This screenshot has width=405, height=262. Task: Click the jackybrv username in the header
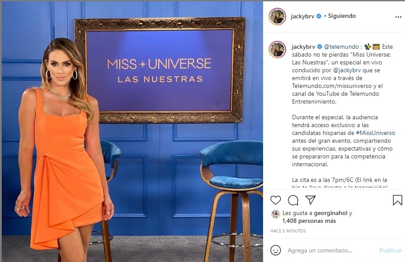tap(303, 16)
